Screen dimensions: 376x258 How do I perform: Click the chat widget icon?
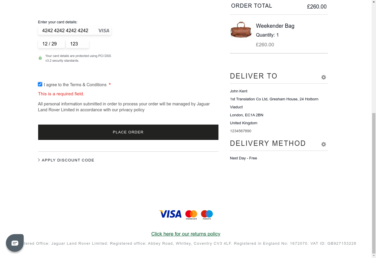(x=15, y=243)
